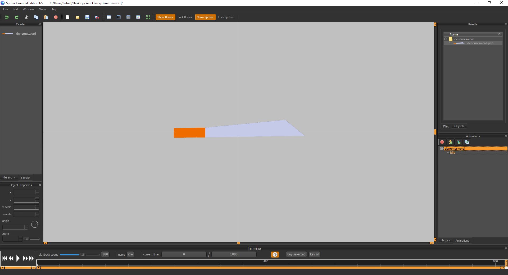The image size is (508, 275).
Task: Switch to the Objects tab in the Palette
Action: [x=459, y=126]
